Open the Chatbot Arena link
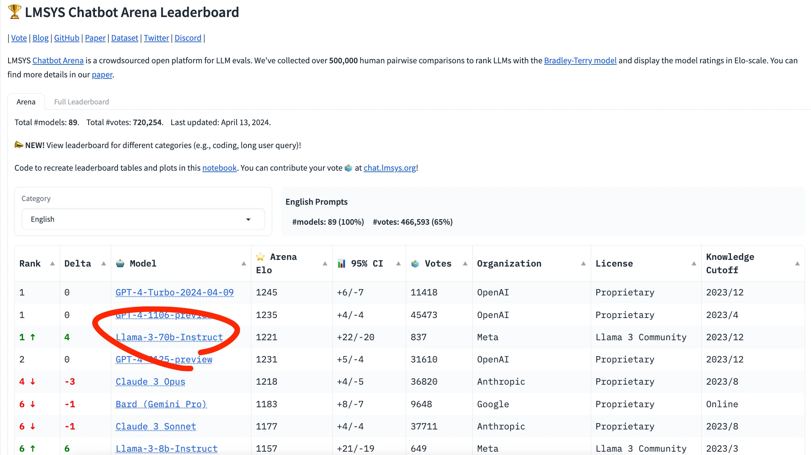The width and height of the screenshot is (811, 455). tap(58, 60)
